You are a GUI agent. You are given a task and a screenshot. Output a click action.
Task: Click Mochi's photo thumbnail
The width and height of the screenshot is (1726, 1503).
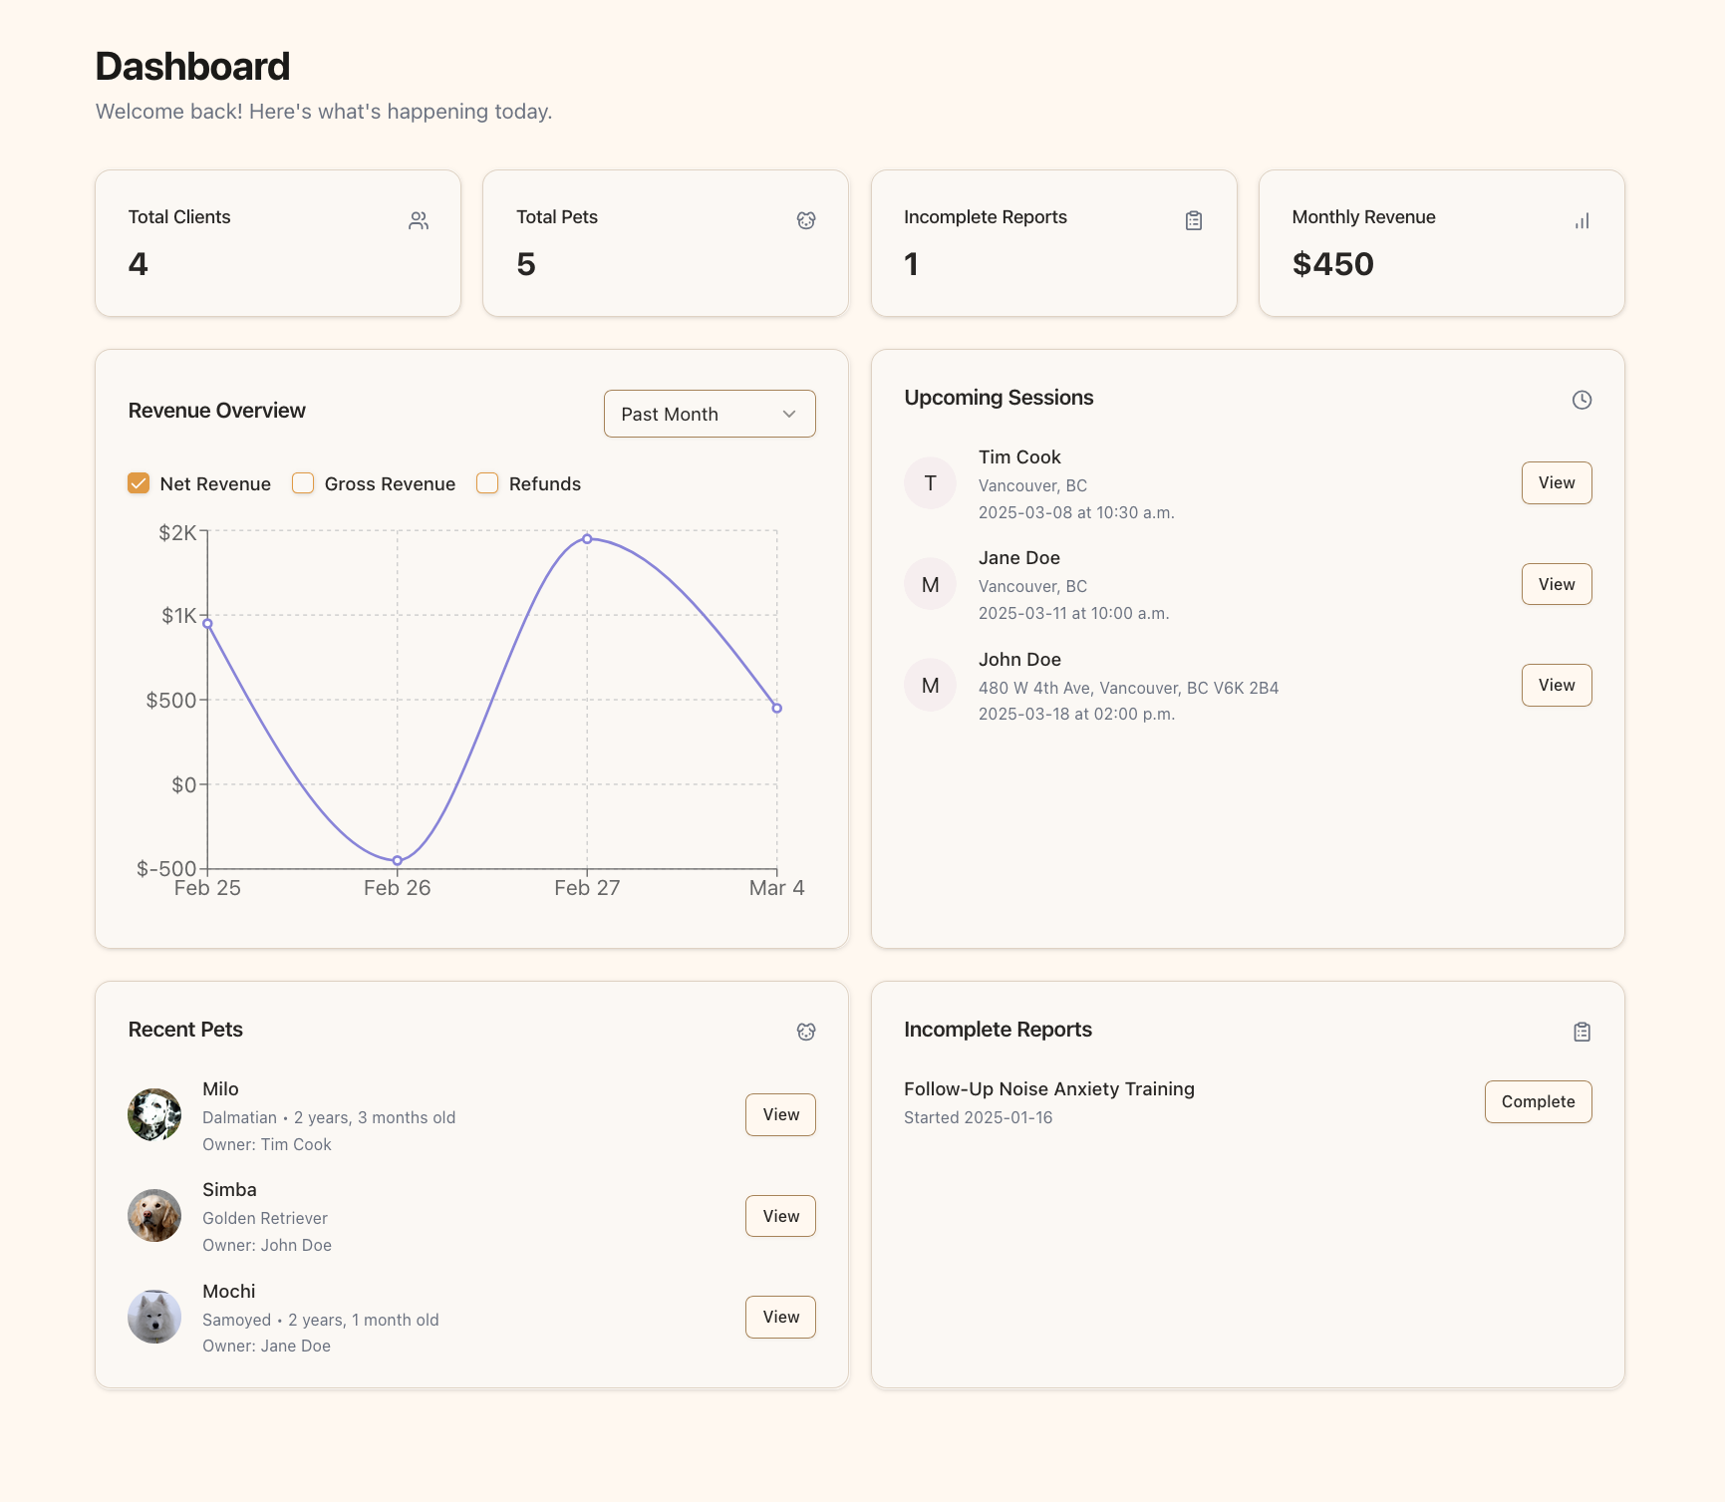[154, 1317]
